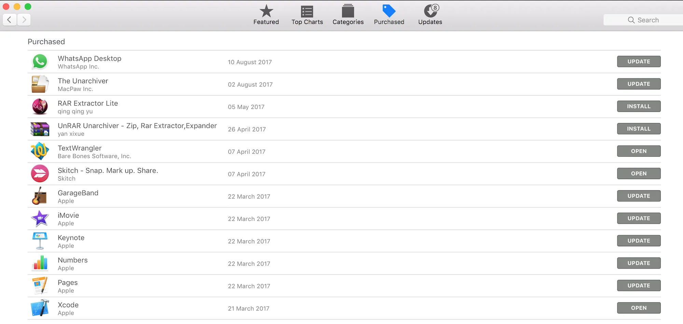Click the UnRAR Unarchiver app icon

coord(40,129)
